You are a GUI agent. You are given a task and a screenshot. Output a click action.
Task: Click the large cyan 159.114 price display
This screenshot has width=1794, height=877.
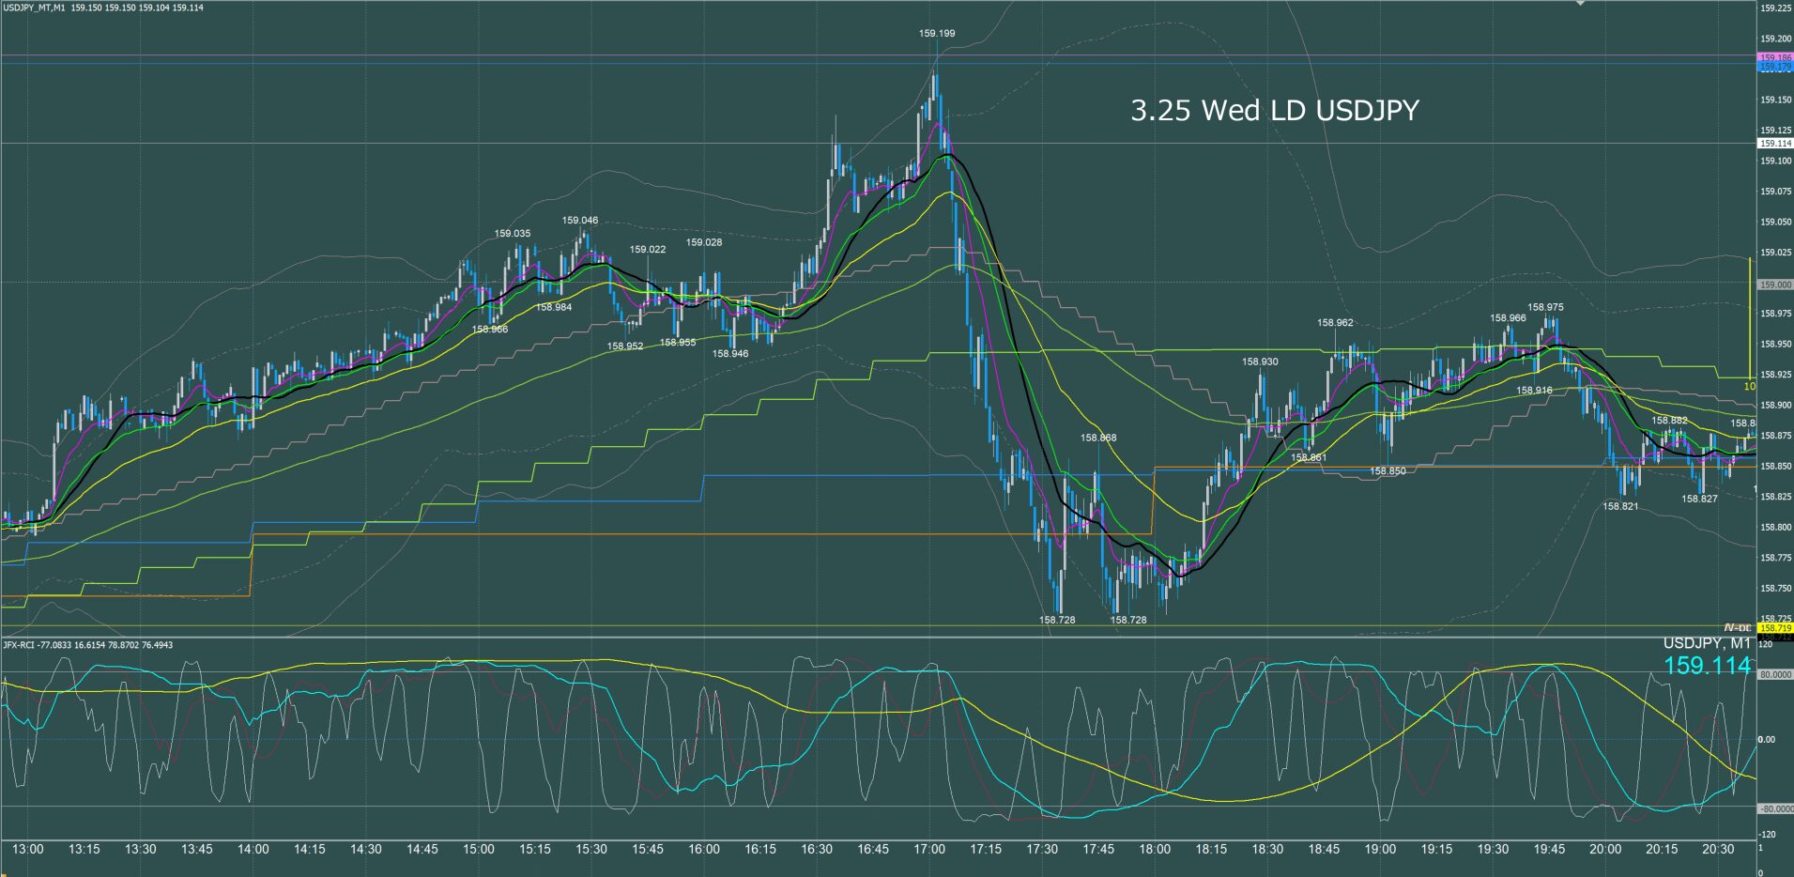click(1707, 666)
